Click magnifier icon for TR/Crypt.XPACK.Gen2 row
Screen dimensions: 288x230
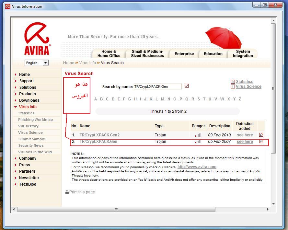click(261, 135)
